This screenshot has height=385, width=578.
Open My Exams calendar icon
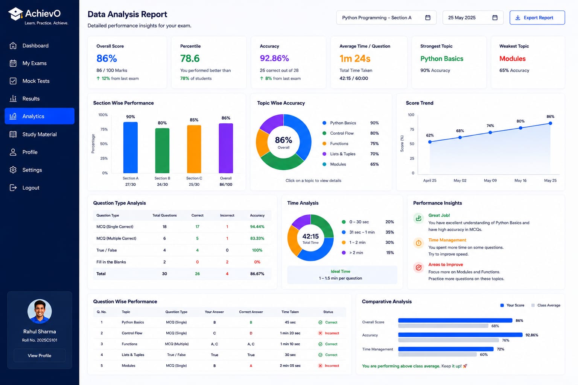[x=13, y=63]
